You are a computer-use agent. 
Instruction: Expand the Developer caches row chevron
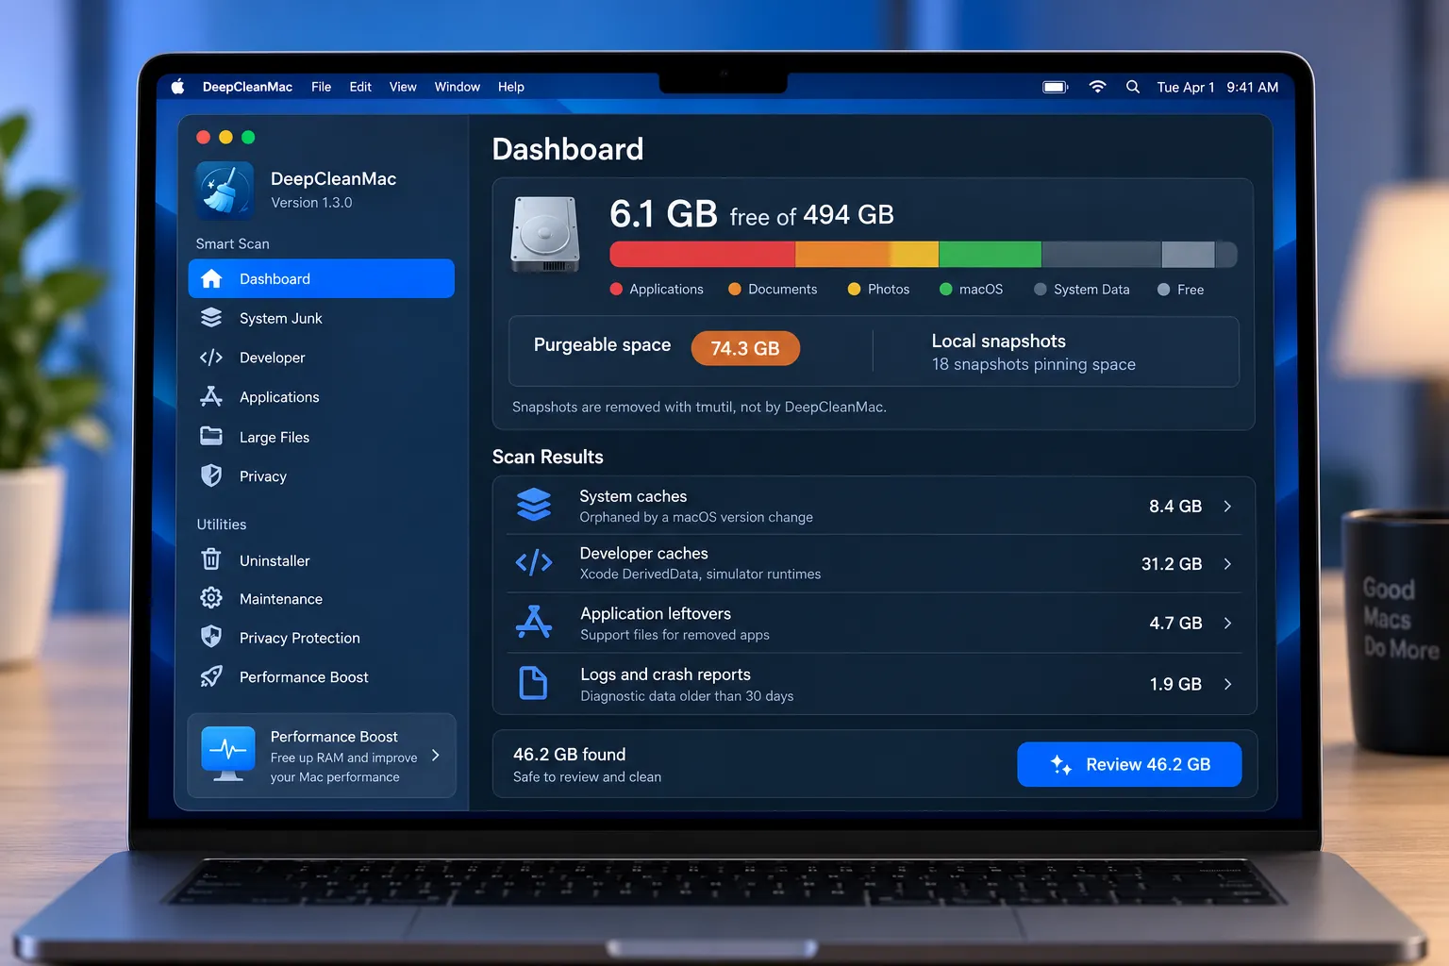(1227, 564)
